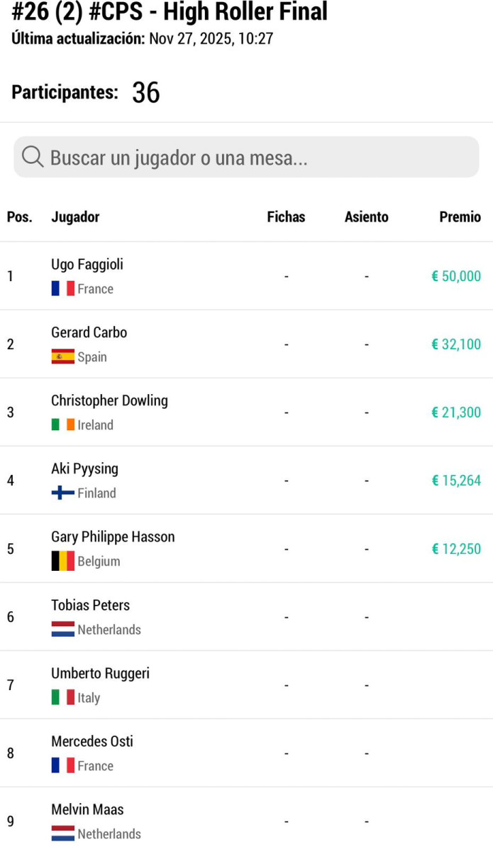The height and width of the screenshot is (852, 493).
Task: Select Mercedes Osti in the ranking
Action: [x=92, y=741]
